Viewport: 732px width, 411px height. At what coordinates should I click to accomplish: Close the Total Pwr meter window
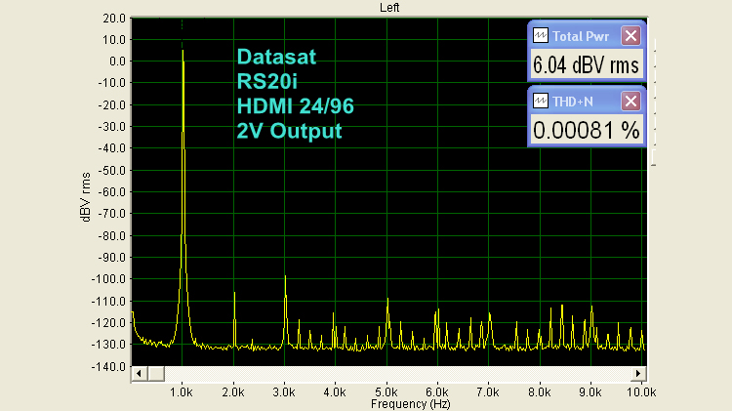pos(630,36)
